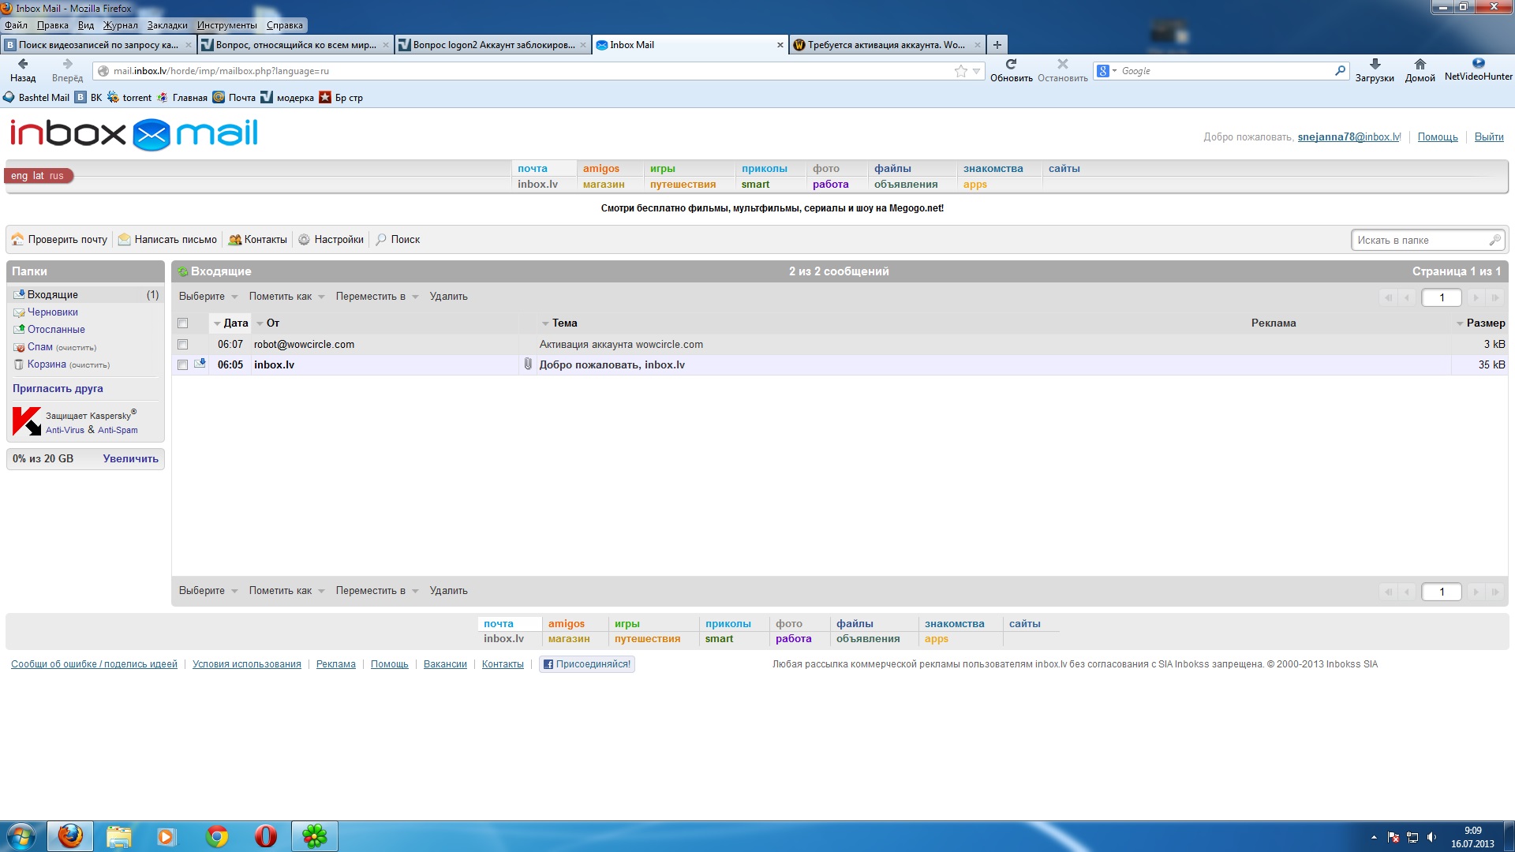Viewport: 1515px width, 852px height.
Task: Open Firefox from the taskbar
Action: [70, 835]
